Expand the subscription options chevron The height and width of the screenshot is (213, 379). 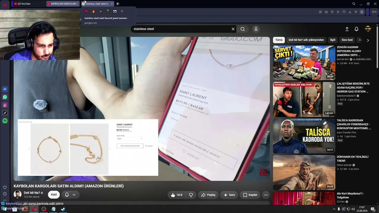74,195
